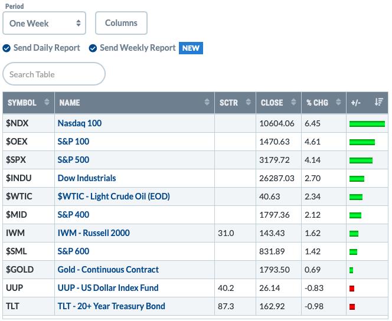The height and width of the screenshot is (321, 392).
Task: Open the S&P 400 link
Action: (x=73, y=215)
